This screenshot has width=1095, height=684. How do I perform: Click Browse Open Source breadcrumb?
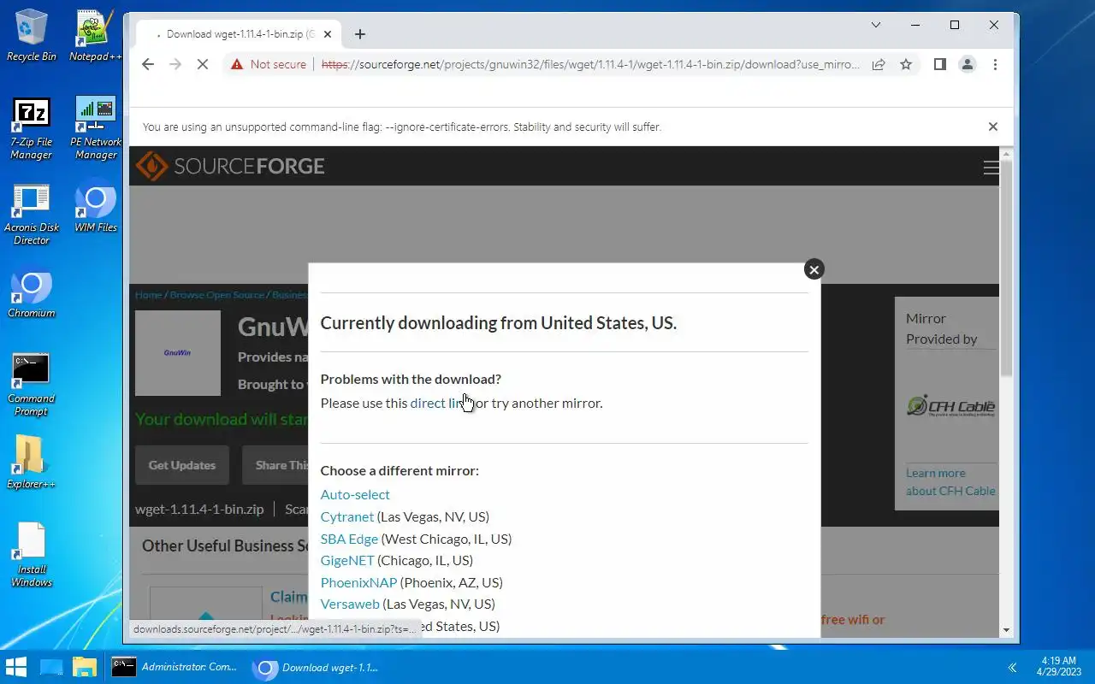(x=216, y=295)
